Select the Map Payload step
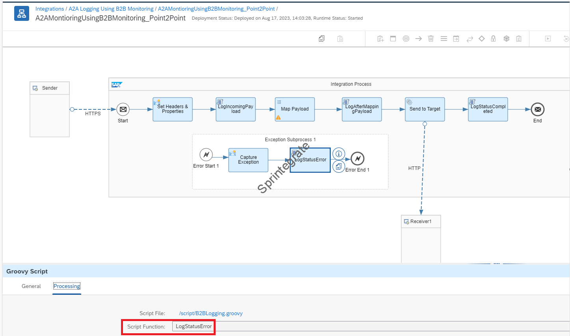 [295, 109]
